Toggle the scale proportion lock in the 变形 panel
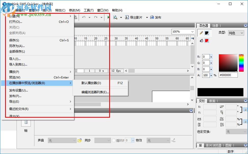Viewport: 248px width, 154px height. 245,121
